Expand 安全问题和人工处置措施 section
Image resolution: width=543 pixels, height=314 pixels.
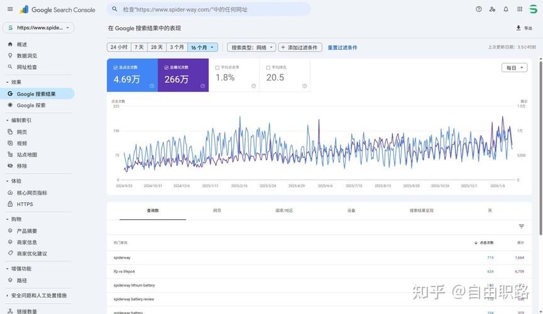coord(38,296)
